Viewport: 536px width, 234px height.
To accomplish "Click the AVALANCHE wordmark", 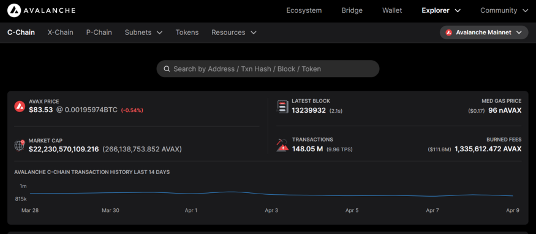I will (49, 10).
